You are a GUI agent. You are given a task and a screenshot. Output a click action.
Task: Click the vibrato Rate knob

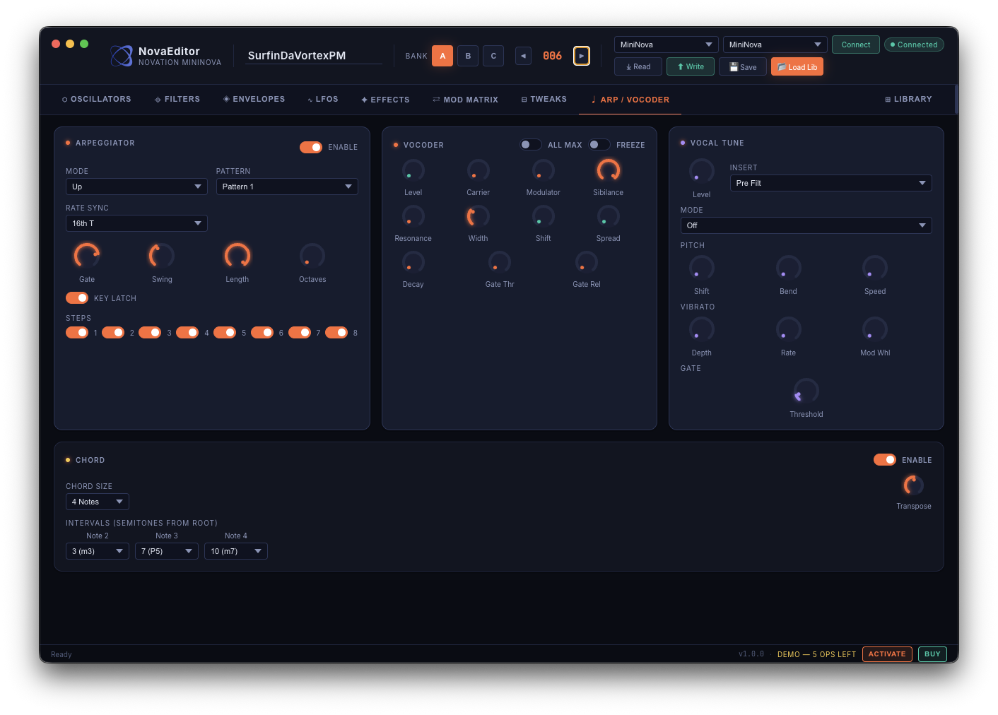pyautogui.click(x=789, y=330)
